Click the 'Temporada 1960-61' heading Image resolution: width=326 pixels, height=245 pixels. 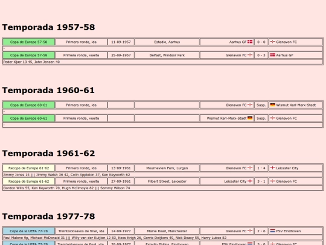[48, 90]
